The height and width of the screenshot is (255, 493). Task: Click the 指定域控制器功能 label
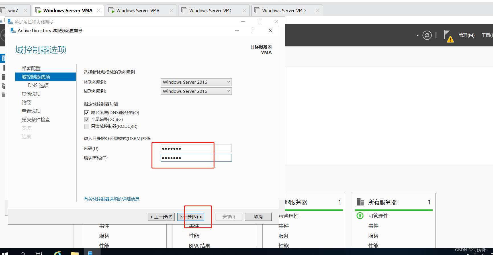click(x=101, y=104)
